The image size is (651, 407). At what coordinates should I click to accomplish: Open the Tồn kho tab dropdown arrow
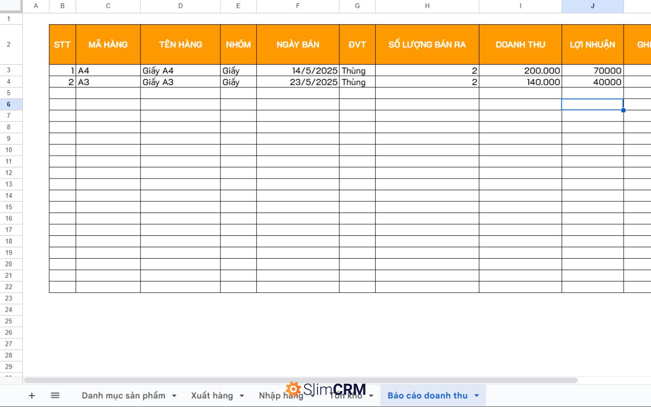click(371, 396)
